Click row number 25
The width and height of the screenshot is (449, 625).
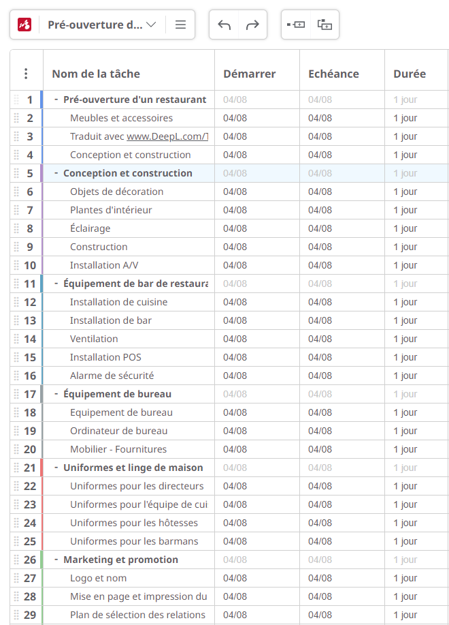(x=30, y=542)
